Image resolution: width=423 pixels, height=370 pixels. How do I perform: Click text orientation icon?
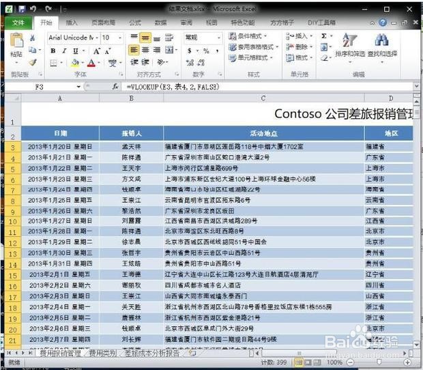[x=161, y=62]
